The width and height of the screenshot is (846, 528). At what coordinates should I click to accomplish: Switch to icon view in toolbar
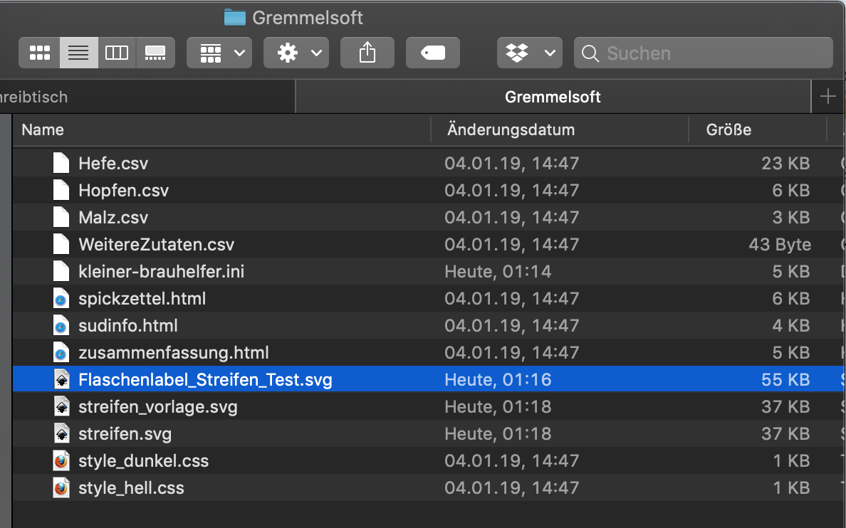pos(40,53)
